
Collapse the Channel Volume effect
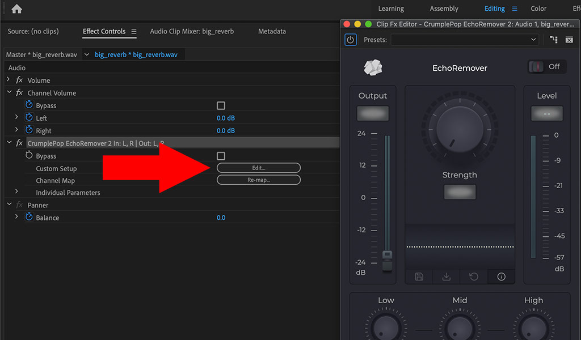(x=9, y=92)
